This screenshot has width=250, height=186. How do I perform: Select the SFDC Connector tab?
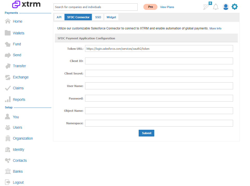click(x=78, y=17)
